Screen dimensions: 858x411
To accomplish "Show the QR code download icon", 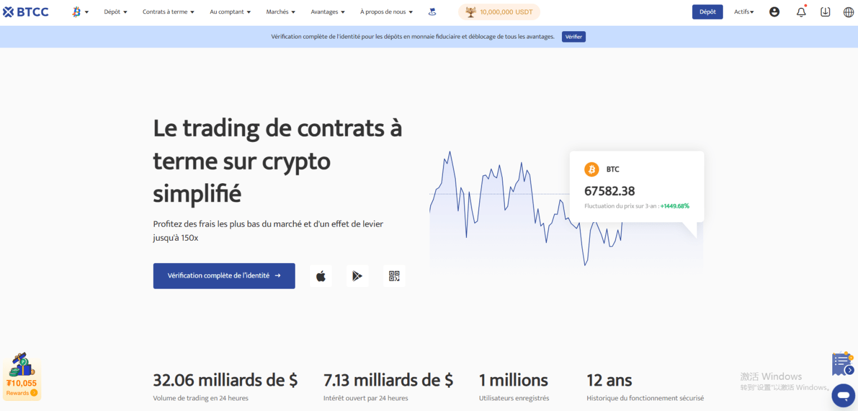I will [x=394, y=276].
